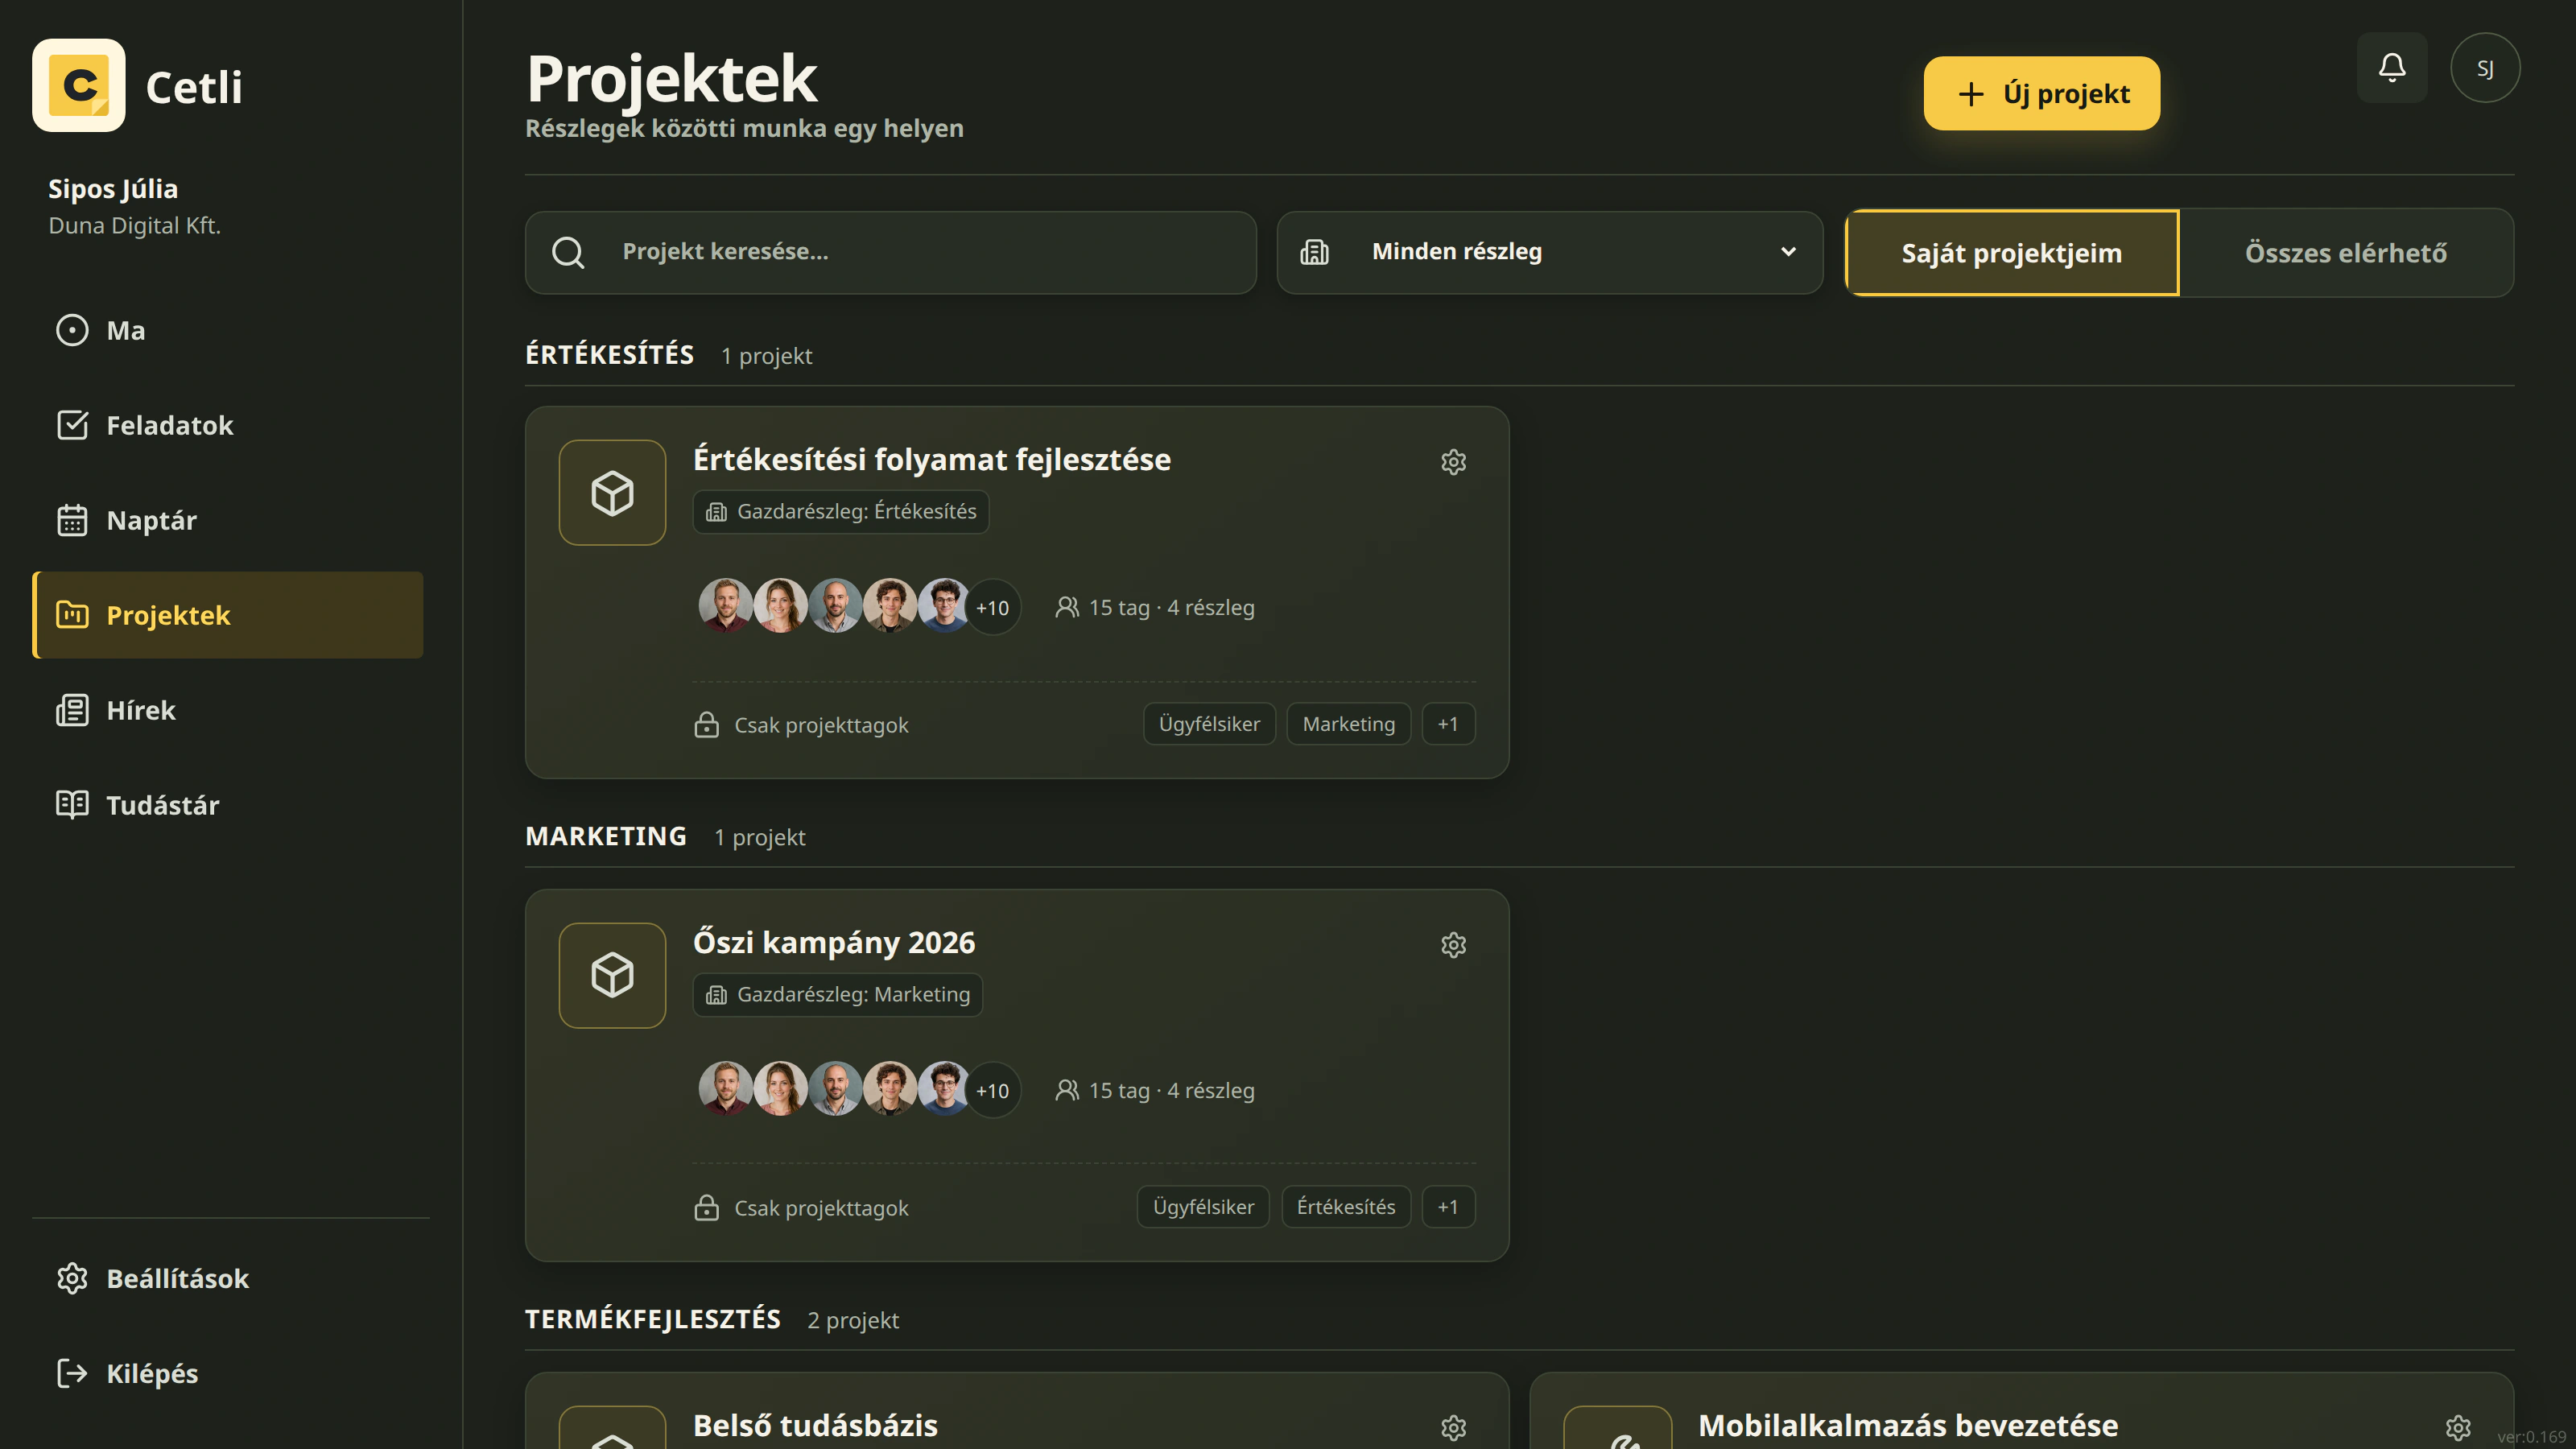The height and width of the screenshot is (1449, 2576).
Task: Expand +1 departments in Értékesítési folyamat card
Action: [x=1448, y=723]
